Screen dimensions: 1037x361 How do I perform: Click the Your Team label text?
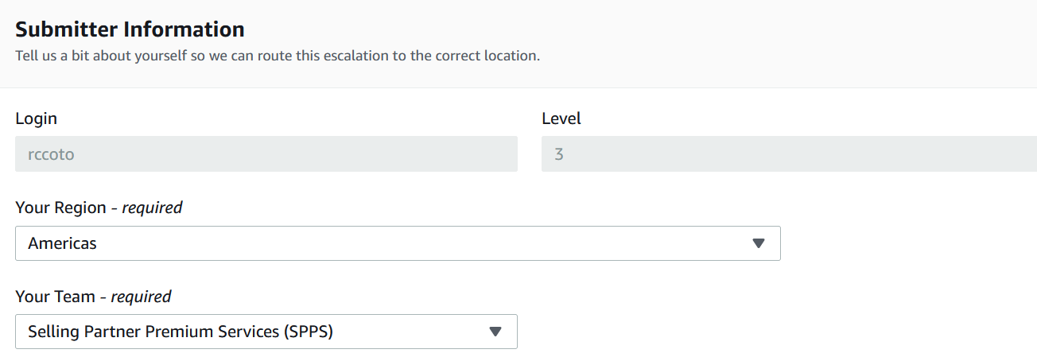pyautogui.click(x=93, y=297)
